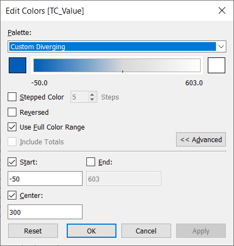
Task: Click the Reset button
Action: (33, 231)
